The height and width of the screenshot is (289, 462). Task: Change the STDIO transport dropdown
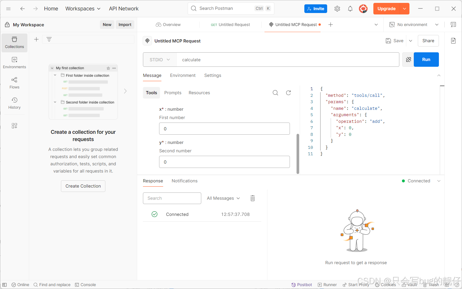[160, 60]
